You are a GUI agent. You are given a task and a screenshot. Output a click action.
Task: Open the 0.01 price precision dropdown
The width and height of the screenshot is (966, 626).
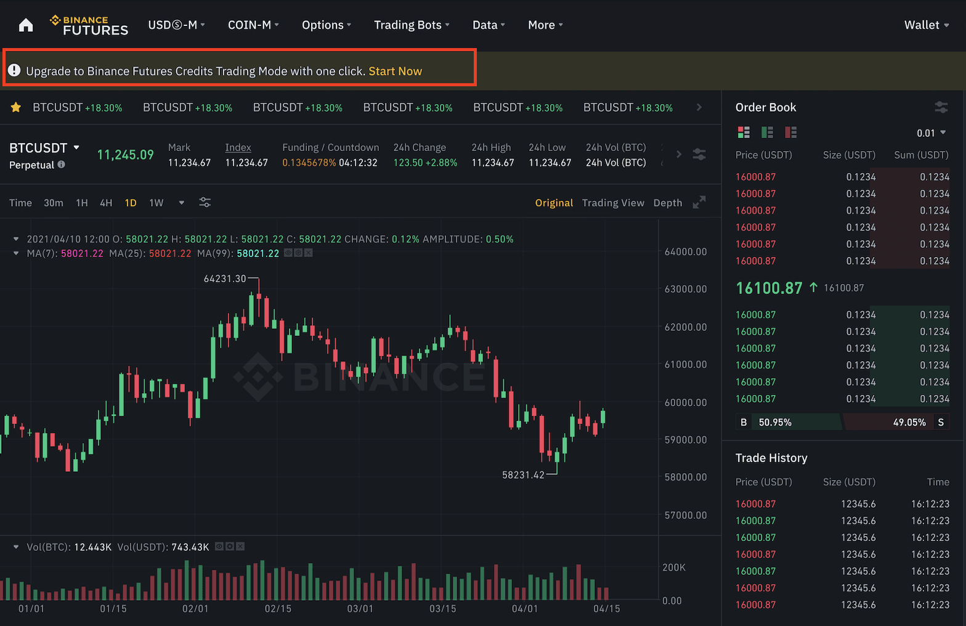coord(931,133)
